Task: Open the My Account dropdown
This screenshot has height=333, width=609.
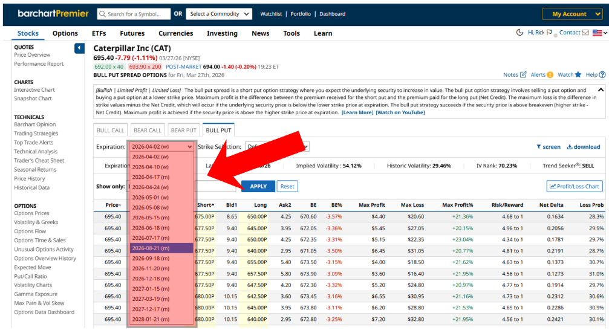Action: point(572,14)
